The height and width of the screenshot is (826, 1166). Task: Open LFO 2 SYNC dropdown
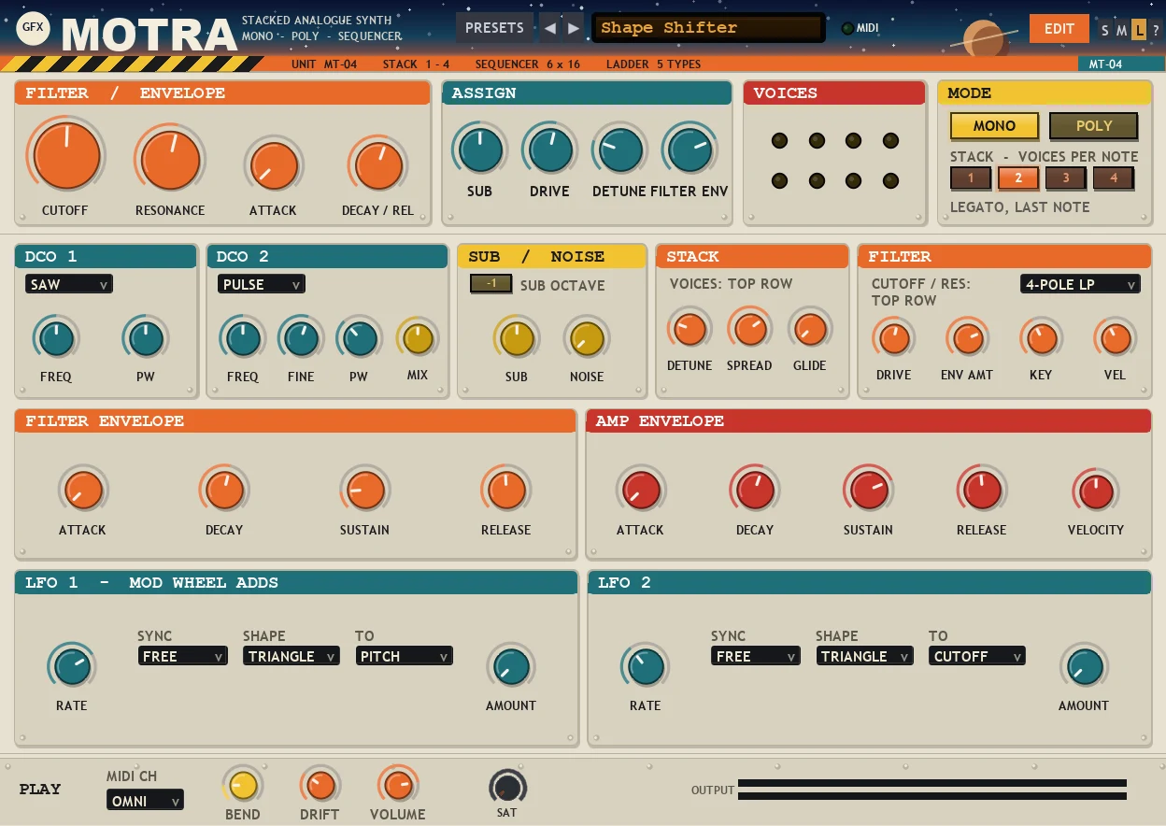tap(756, 656)
